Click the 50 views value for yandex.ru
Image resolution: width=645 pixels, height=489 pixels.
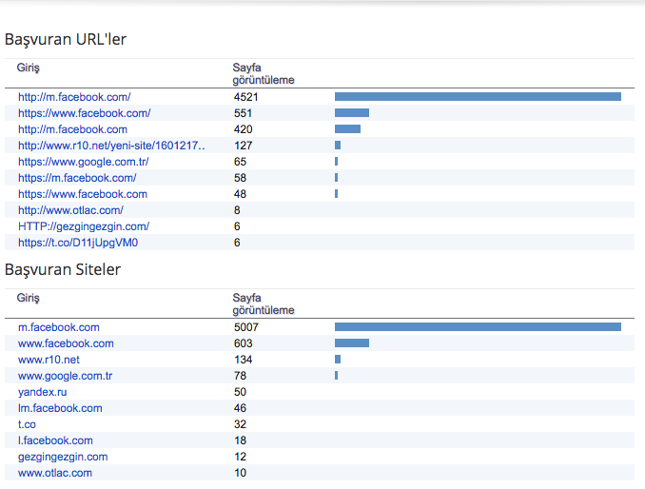coord(240,392)
